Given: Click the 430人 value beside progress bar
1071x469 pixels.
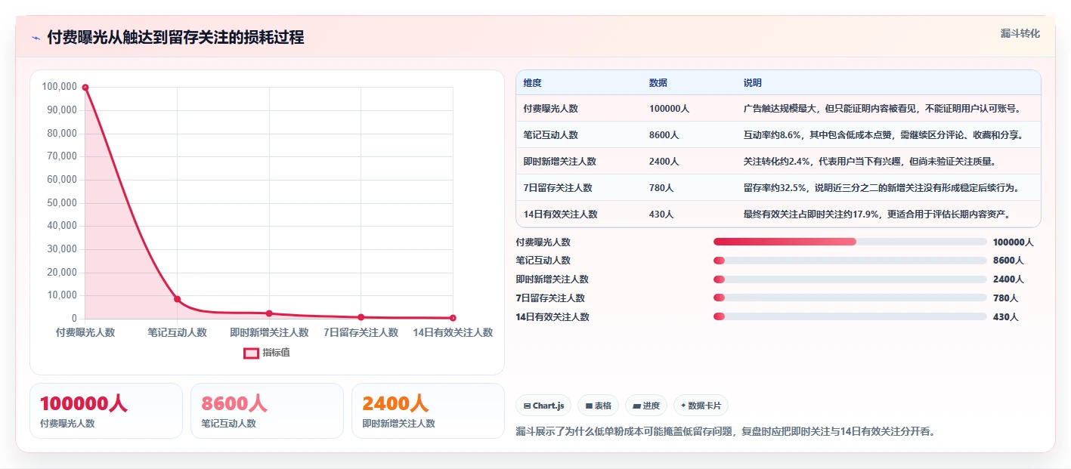Looking at the screenshot, I should (x=1005, y=317).
